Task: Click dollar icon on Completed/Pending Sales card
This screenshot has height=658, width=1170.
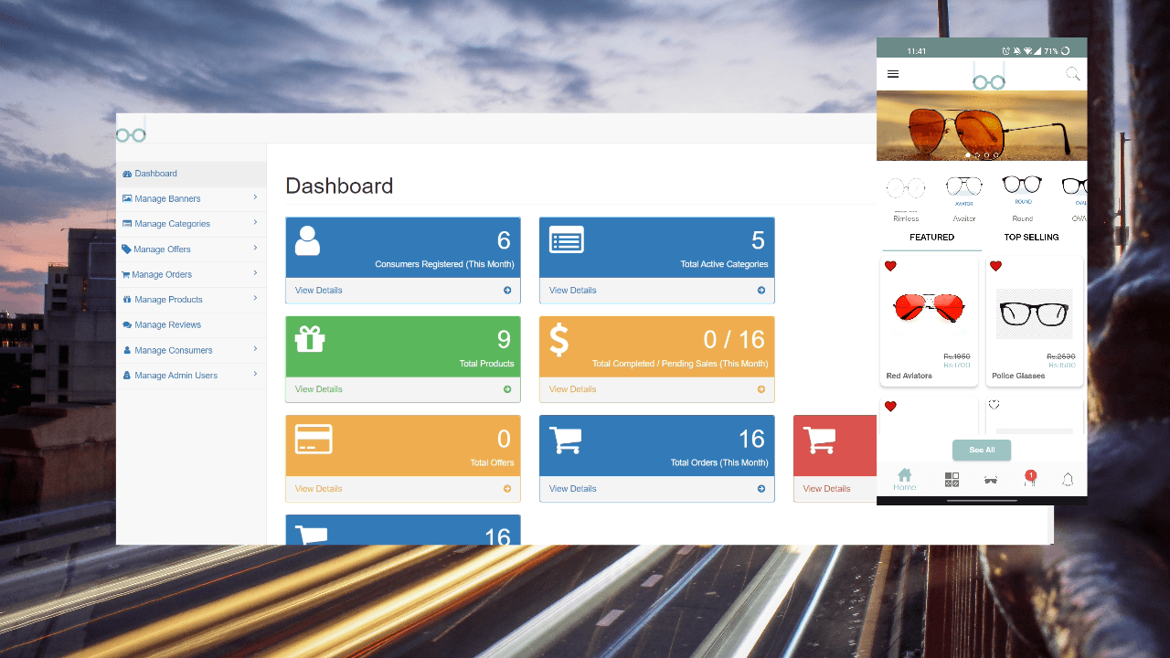Action: click(x=558, y=339)
